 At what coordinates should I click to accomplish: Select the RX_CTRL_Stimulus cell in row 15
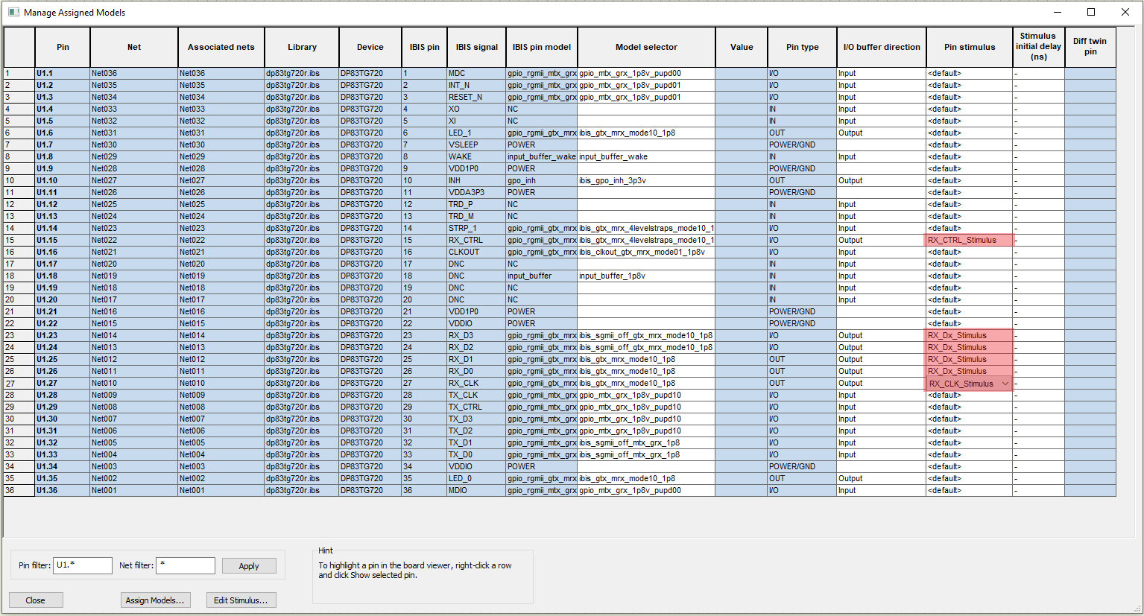(970, 240)
